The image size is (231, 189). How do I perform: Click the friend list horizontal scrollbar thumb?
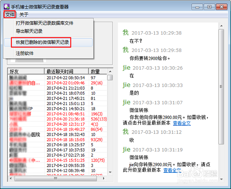[55, 178]
